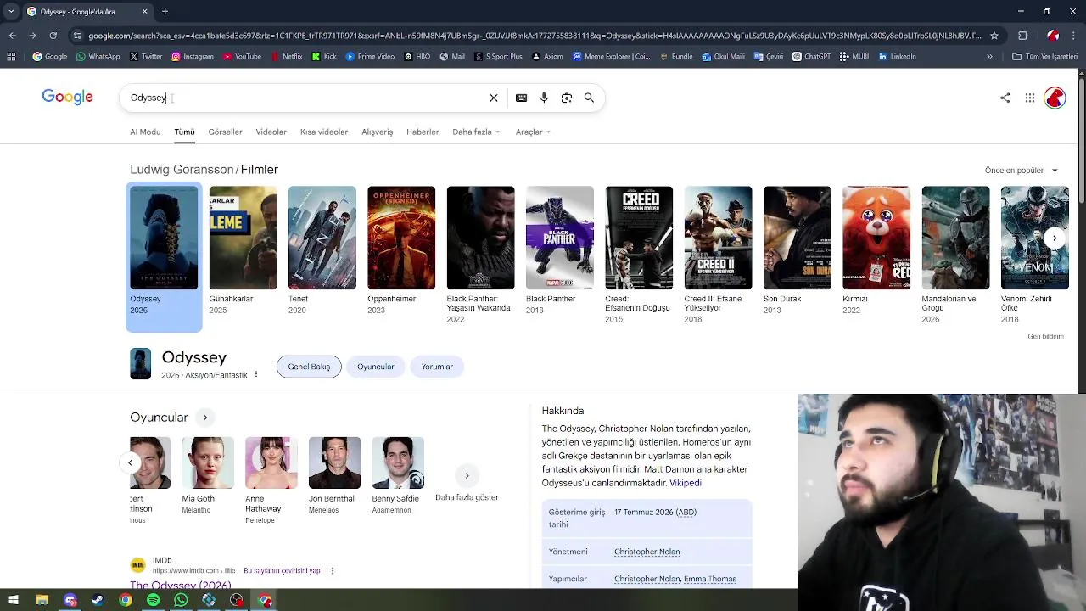This screenshot has width=1086, height=611.
Task: Go to the Google logo homepage
Action: 68,98
